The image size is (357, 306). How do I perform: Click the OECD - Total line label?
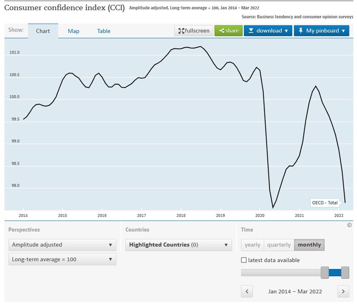point(324,203)
